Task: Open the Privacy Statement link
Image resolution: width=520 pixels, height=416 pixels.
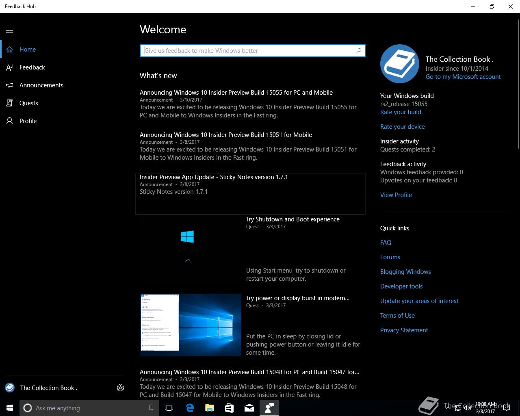Action: (x=404, y=330)
